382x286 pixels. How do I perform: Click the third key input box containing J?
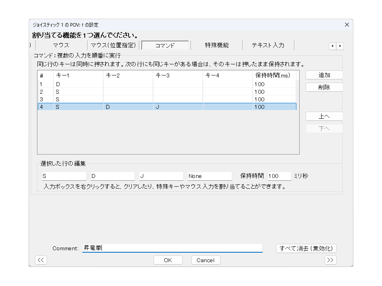[x=161, y=176]
